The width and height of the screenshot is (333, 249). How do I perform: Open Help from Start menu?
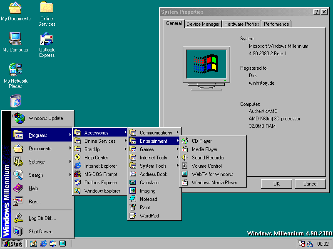click(x=42, y=188)
